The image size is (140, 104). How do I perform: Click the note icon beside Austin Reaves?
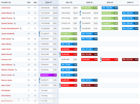coord(14,13)
